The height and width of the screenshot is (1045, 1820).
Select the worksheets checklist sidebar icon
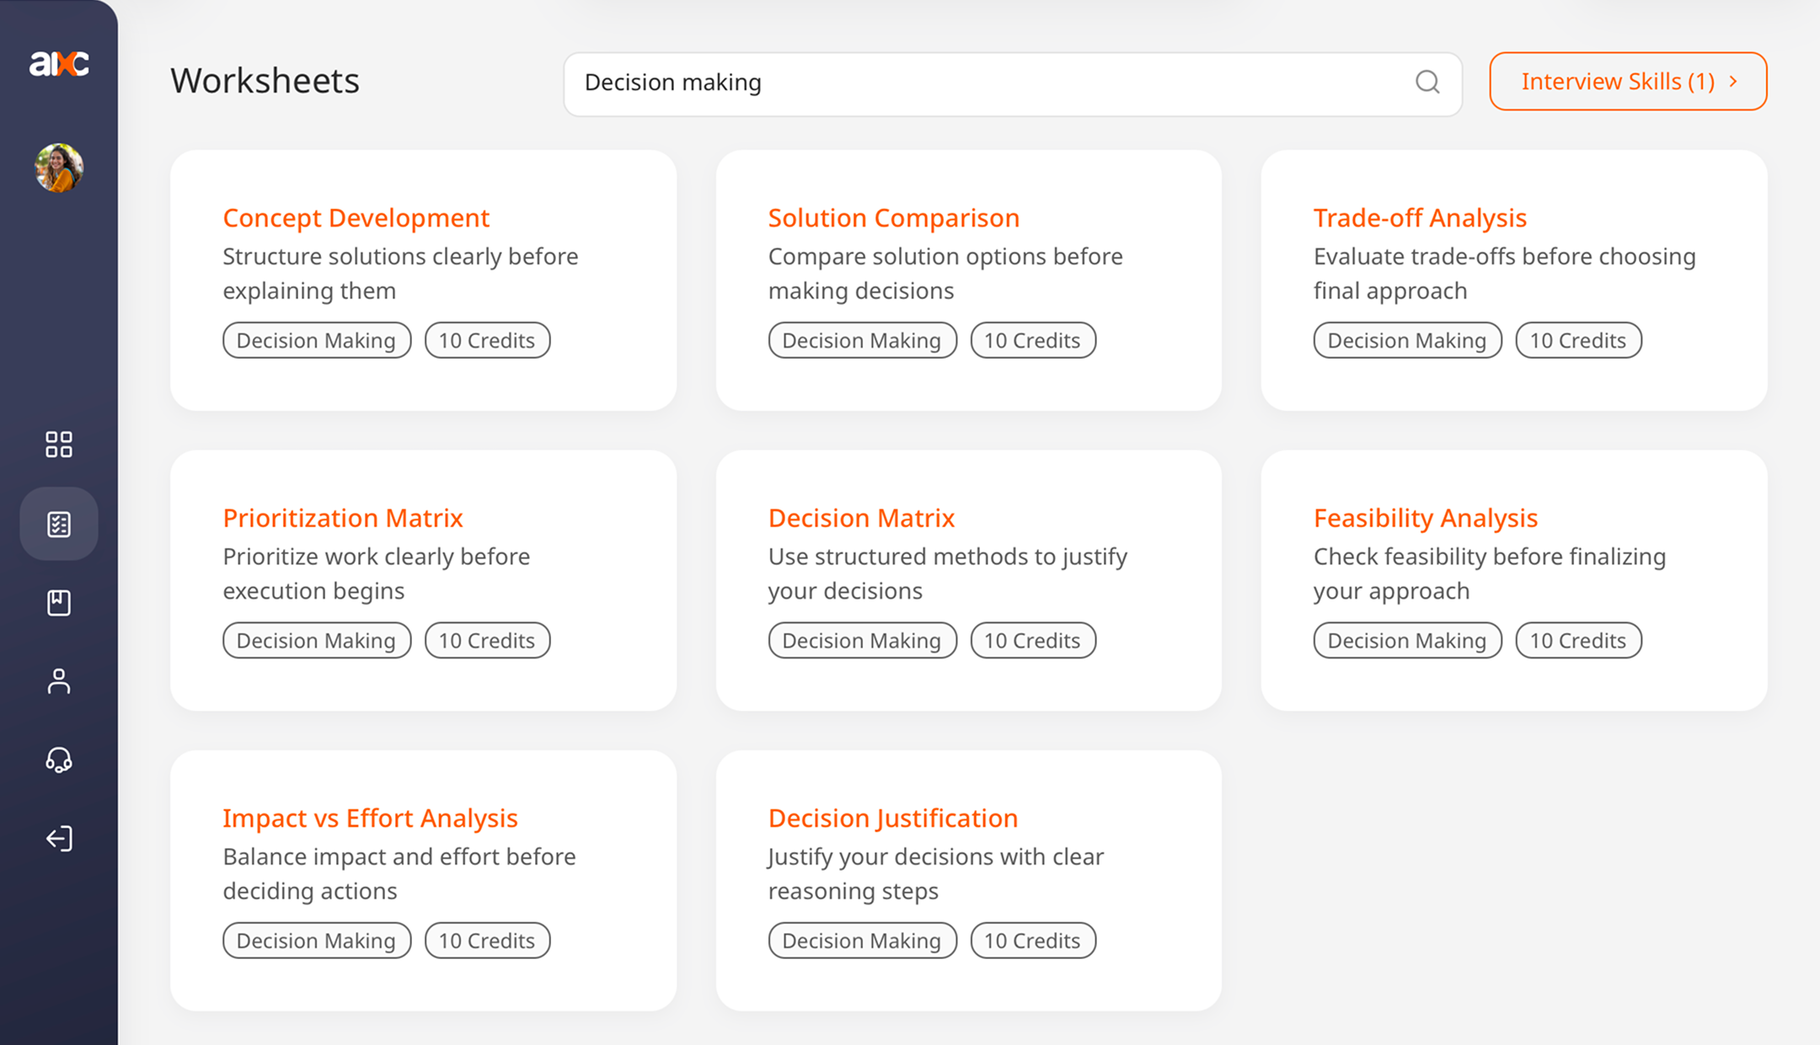[x=59, y=524]
